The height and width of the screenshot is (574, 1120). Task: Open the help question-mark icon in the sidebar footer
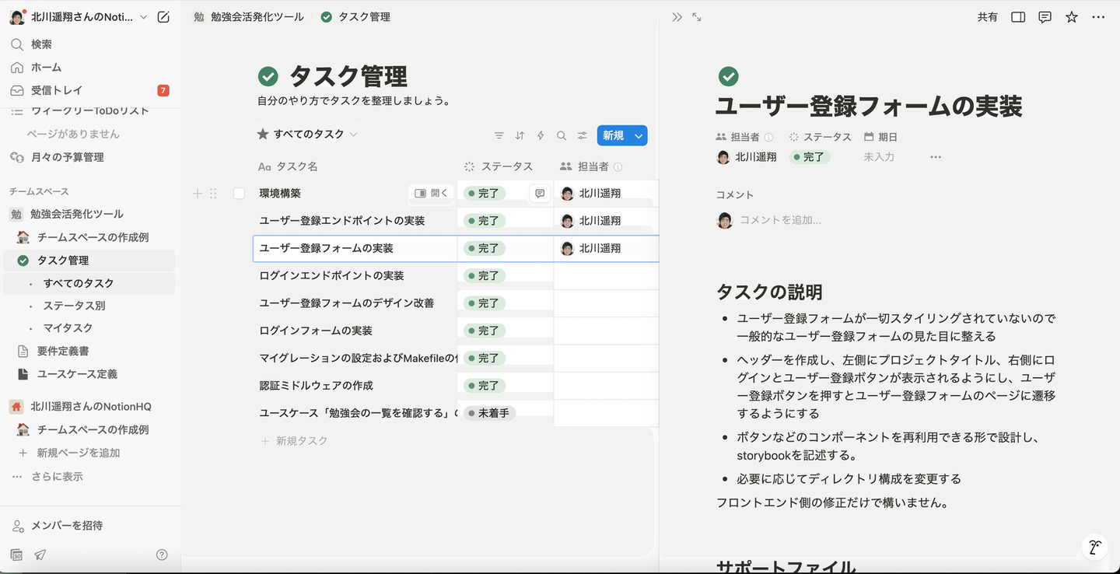pyautogui.click(x=162, y=555)
